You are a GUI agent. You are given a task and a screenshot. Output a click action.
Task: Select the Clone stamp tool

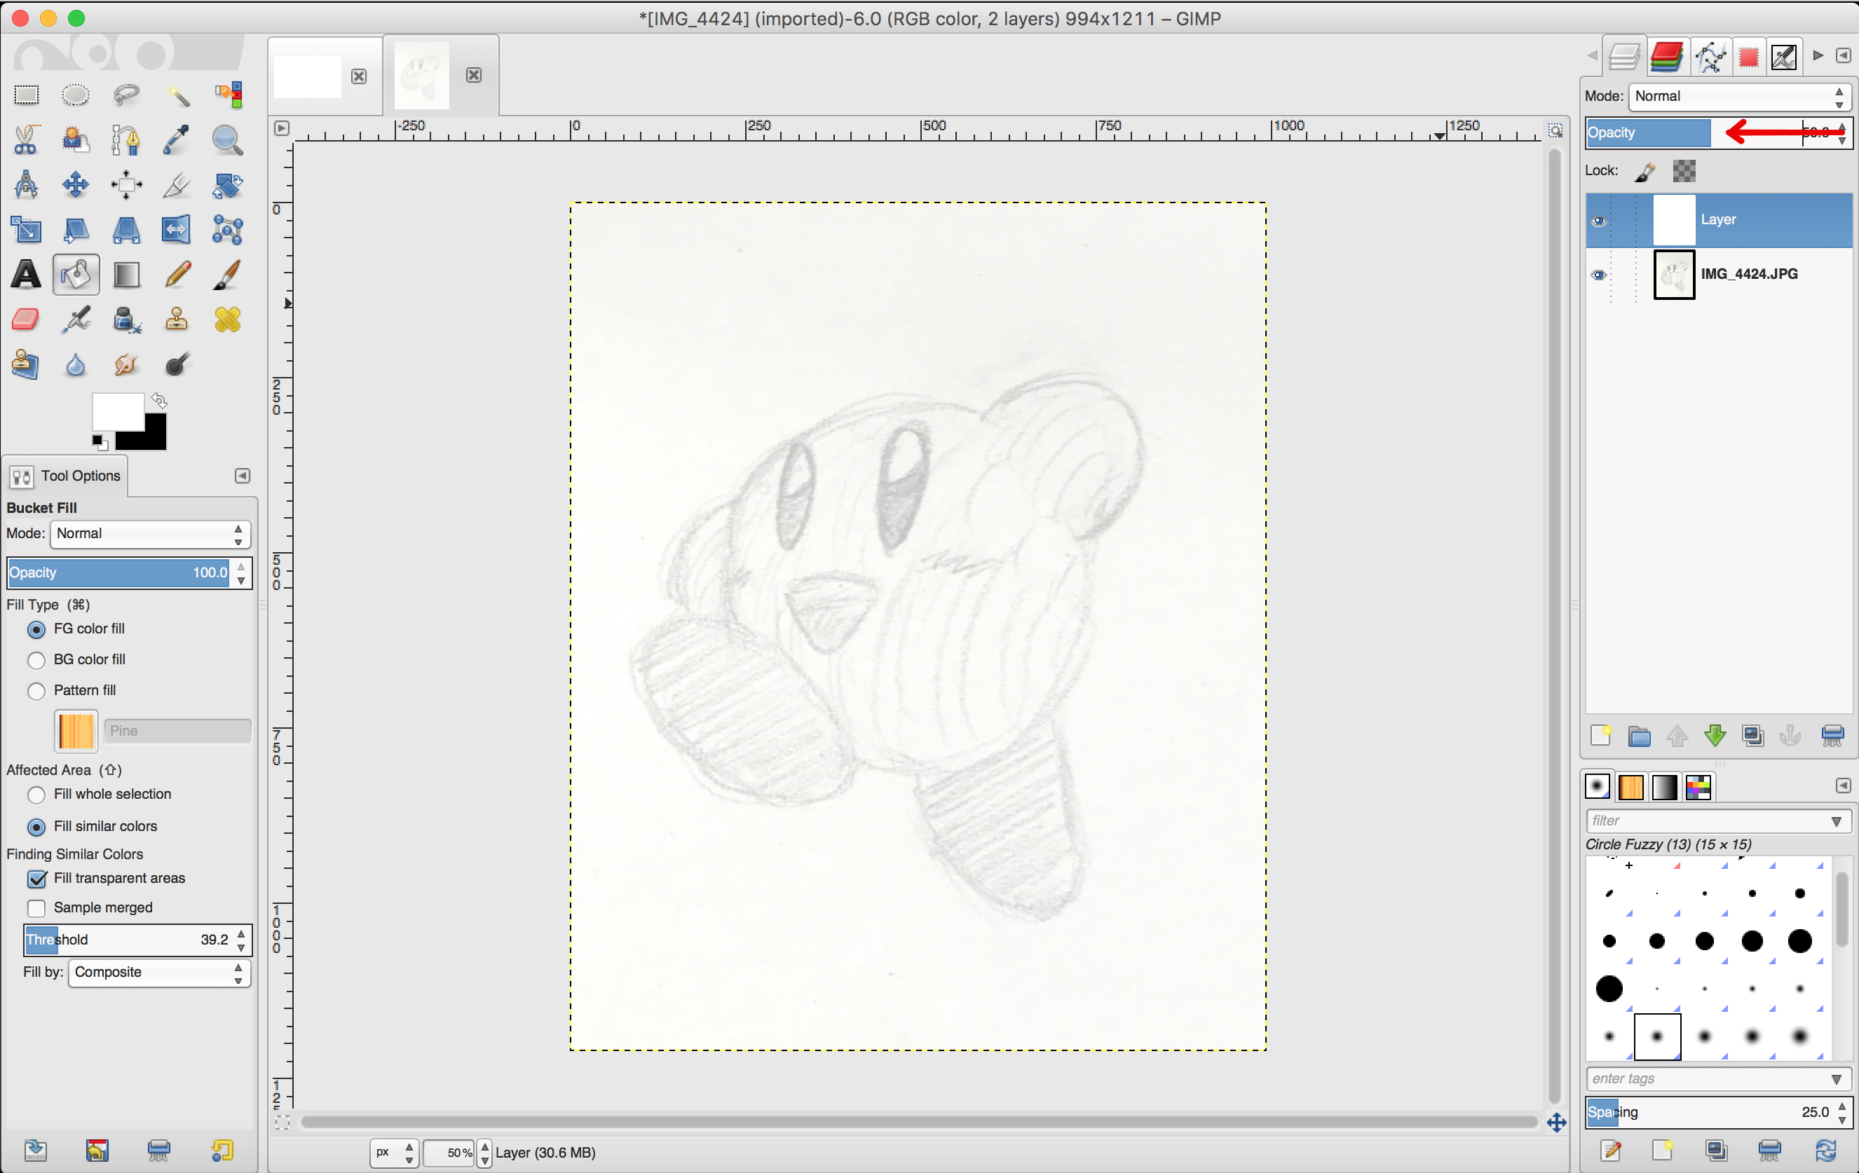(x=177, y=319)
